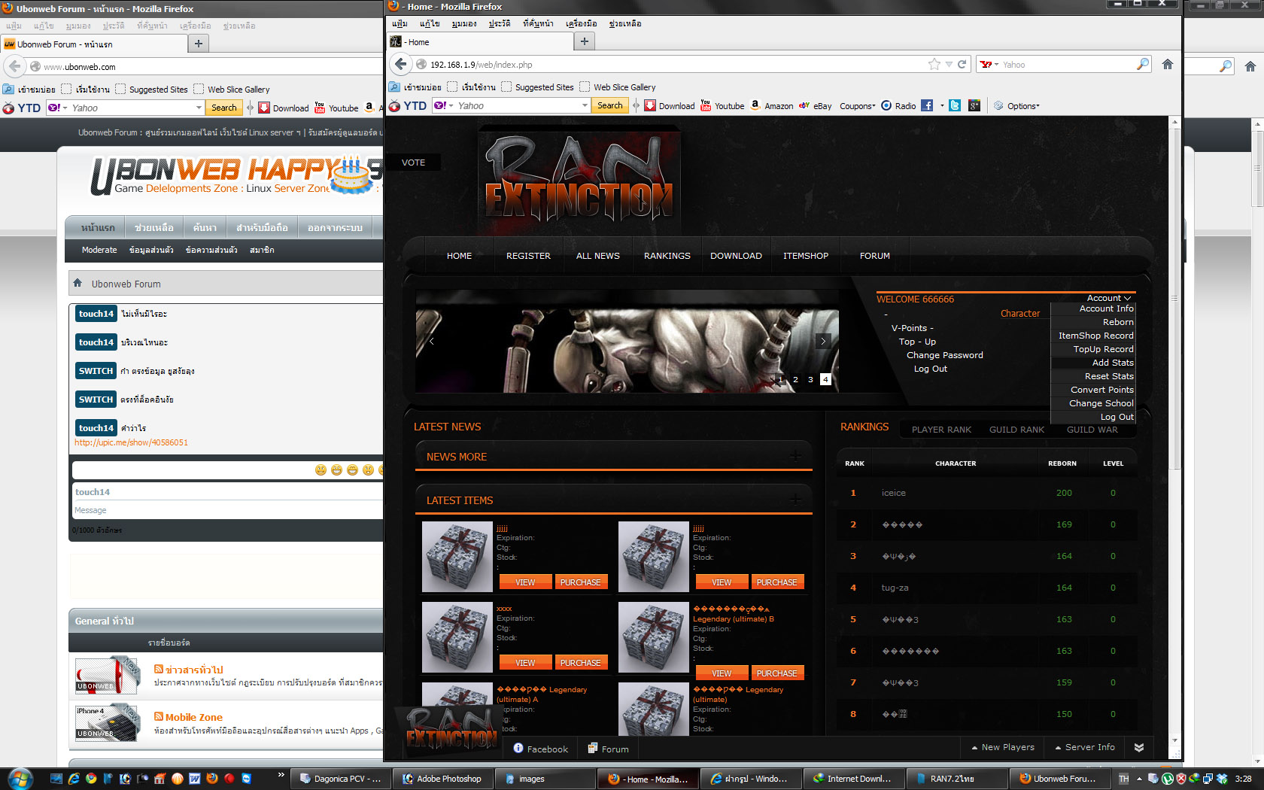Viewport: 1264px width, 790px height.
Task: Go to the previous banner slide
Action: click(431, 341)
